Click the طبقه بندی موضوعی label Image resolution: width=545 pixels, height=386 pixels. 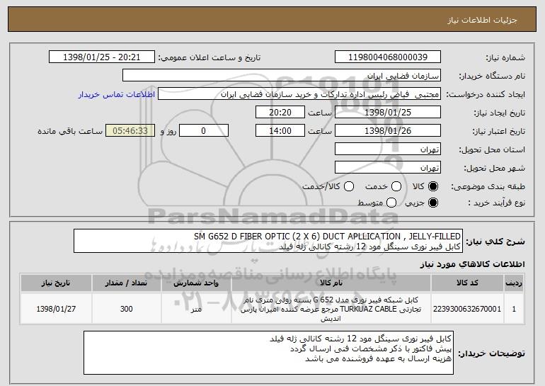pos(488,186)
